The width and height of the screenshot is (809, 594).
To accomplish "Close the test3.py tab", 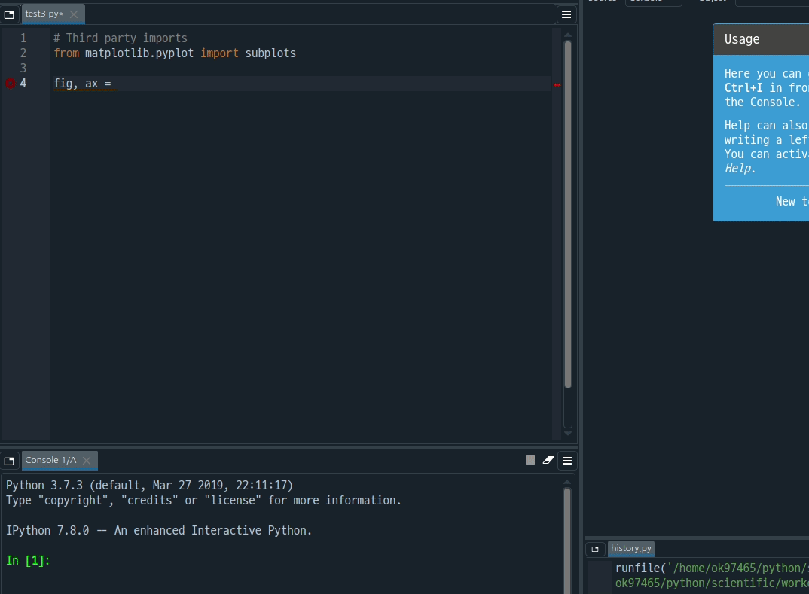I will (73, 13).
